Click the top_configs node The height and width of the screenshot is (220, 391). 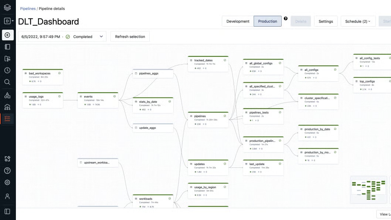tap(372, 85)
